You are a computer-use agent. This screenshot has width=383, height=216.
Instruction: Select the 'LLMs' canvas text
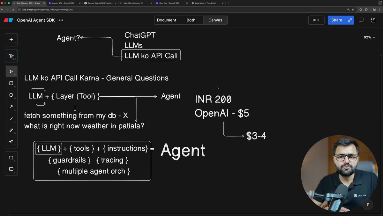(x=133, y=45)
